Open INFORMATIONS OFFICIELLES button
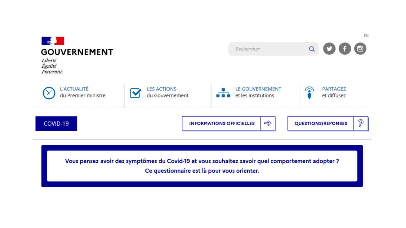The image size is (406, 228). click(x=229, y=123)
